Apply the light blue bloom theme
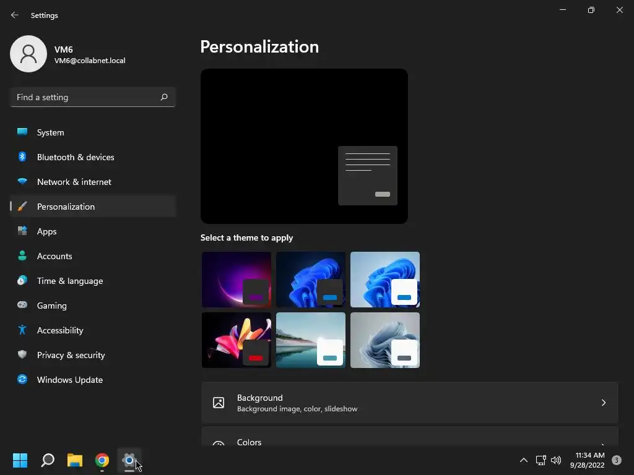Screen dimensions: 634x475 pyautogui.click(x=385, y=280)
